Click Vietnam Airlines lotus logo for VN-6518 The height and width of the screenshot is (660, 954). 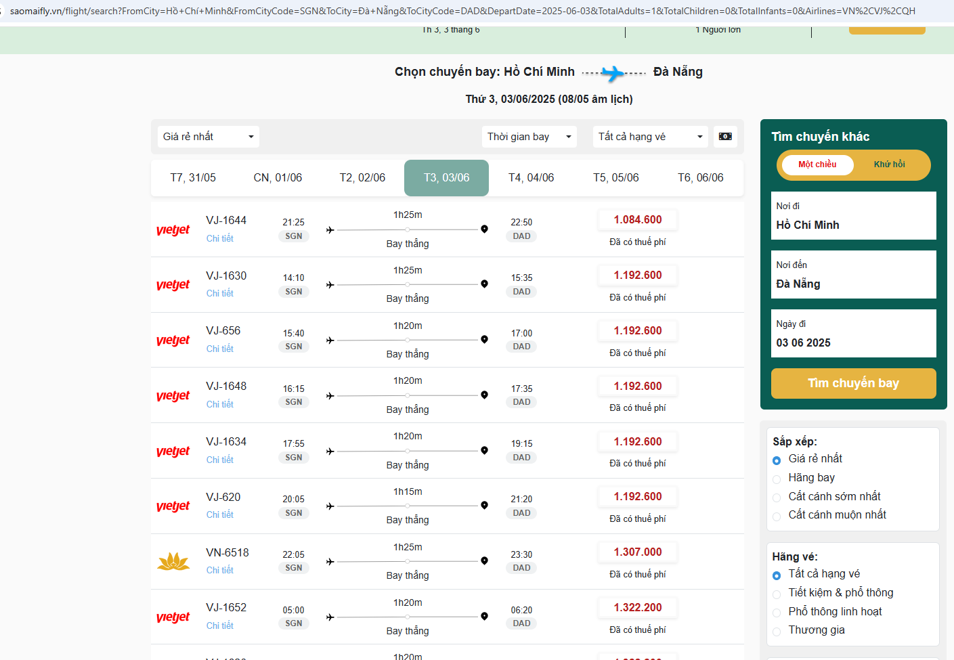[x=173, y=561]
